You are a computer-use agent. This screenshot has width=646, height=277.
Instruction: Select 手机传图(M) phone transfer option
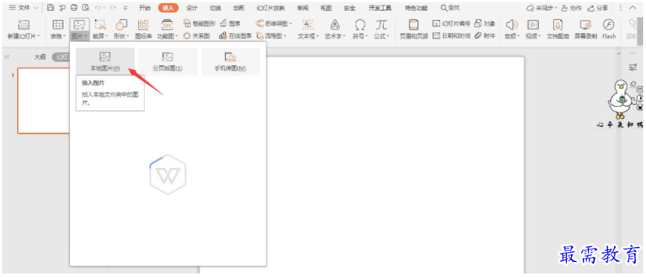(230, 61)
